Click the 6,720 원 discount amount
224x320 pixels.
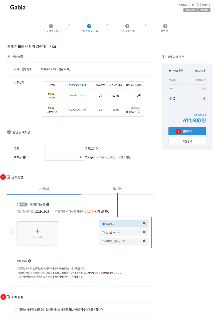click(x=89, y=211)
